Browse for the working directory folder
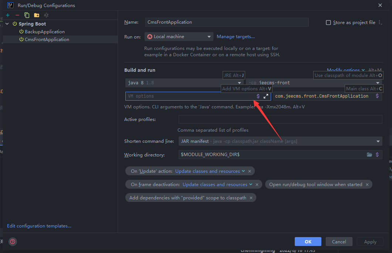Screen dimensions: 392x253 click(369, 155)
